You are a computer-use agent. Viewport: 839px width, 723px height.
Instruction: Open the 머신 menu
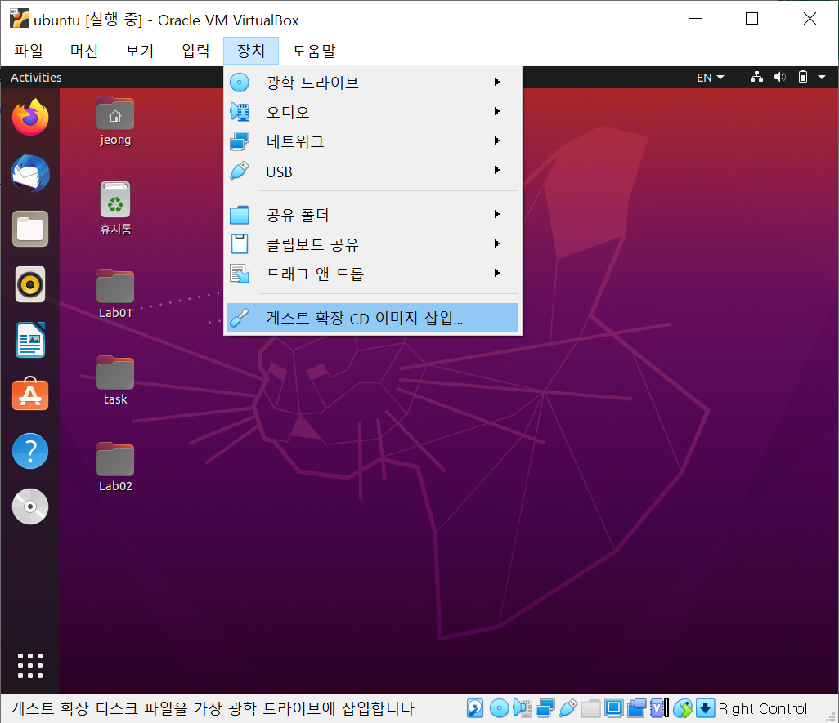click(x=84, y=51)
